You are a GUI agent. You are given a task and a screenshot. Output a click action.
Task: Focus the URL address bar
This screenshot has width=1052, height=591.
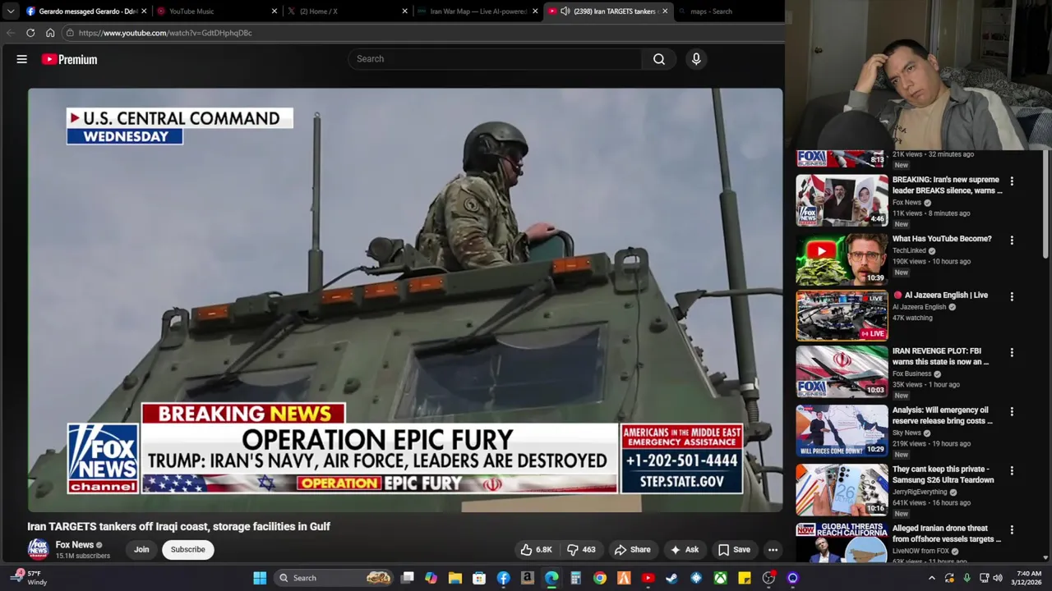click(x=419, y=33)
